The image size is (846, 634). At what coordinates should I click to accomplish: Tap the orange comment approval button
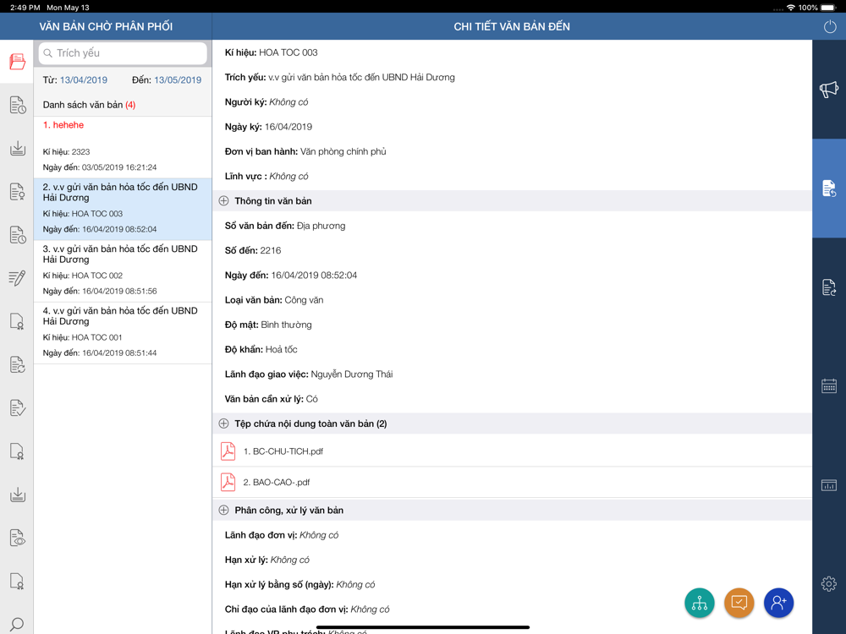tap(739, 603)
